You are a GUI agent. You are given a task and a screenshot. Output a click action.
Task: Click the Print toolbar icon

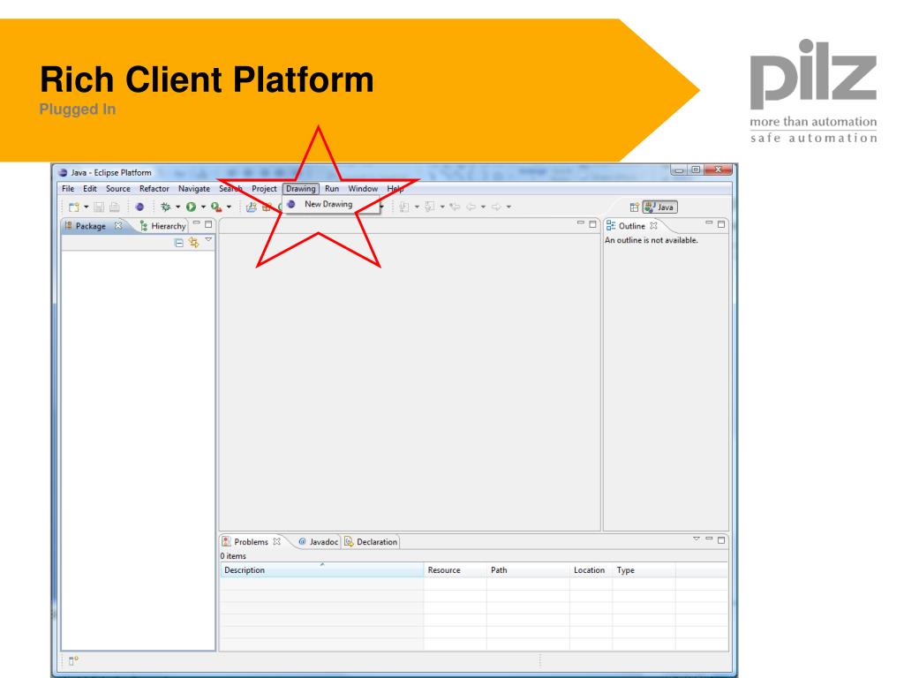coord(114,207)
